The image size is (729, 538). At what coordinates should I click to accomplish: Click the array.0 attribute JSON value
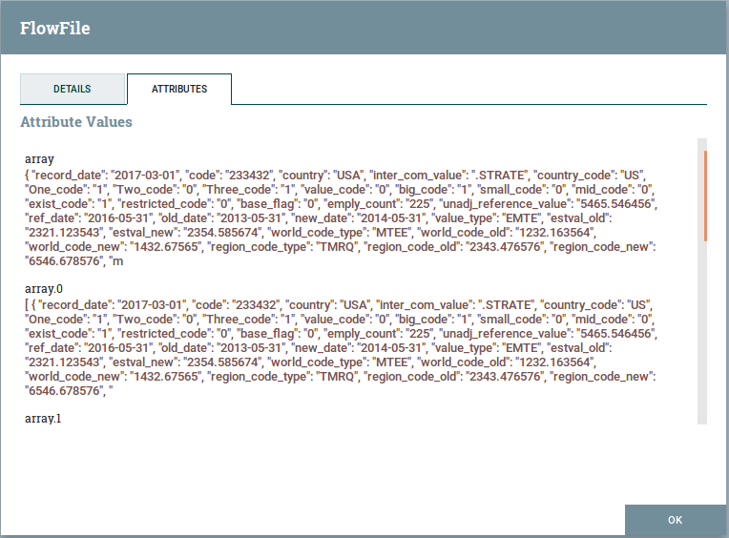(341, 347)
